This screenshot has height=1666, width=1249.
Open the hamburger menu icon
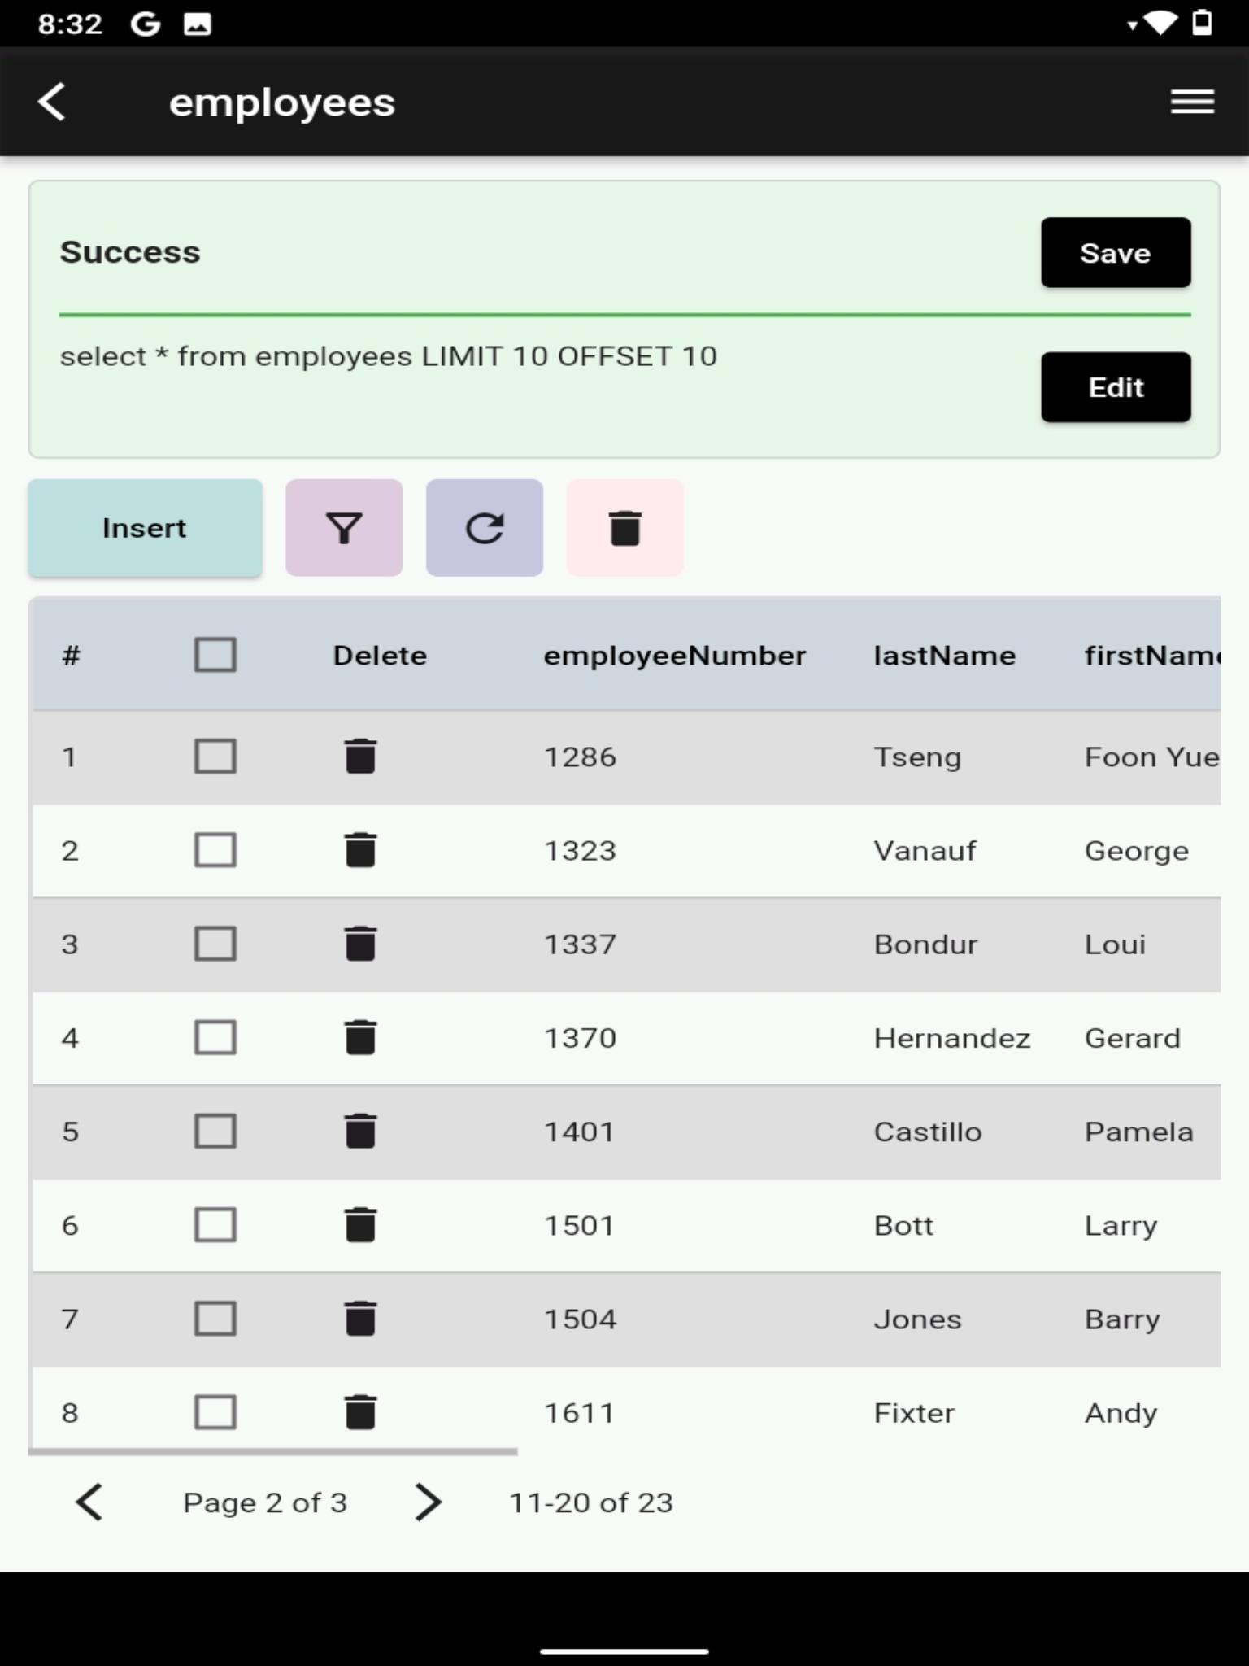click(x=1192, y=102)
